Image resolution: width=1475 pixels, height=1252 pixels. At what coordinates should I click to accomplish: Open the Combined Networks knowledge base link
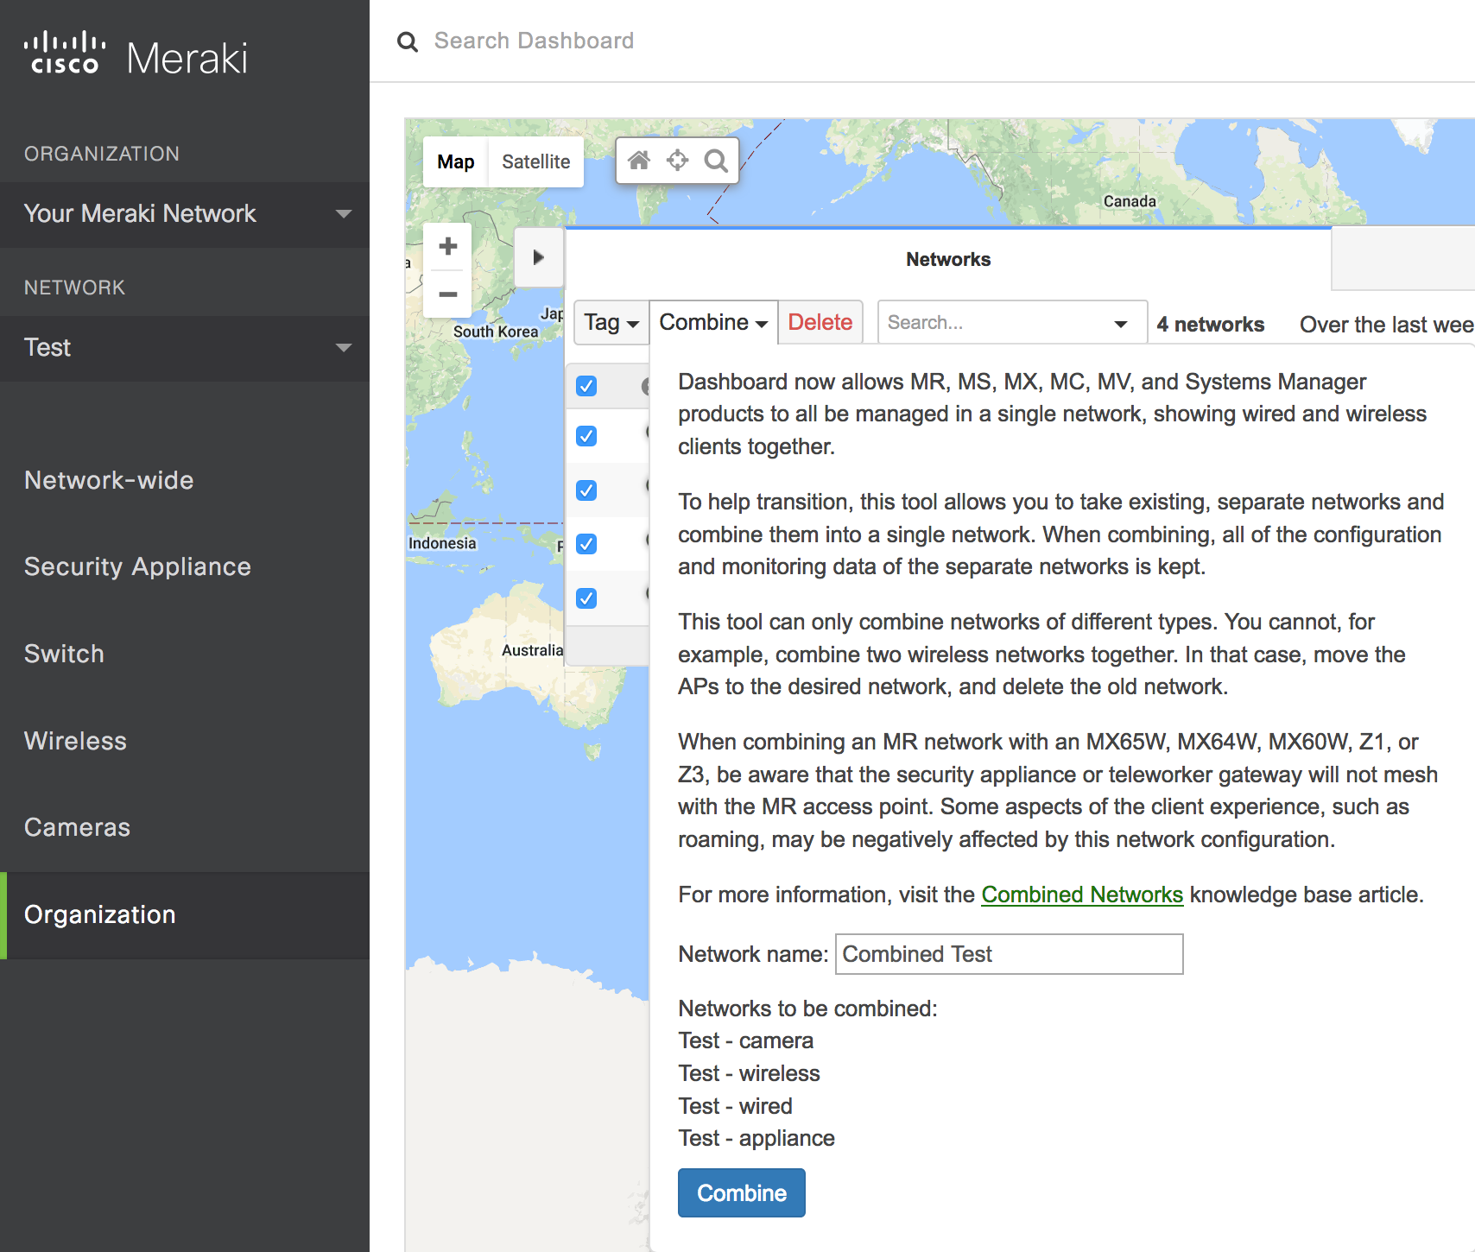click(x=1082, y=895)
